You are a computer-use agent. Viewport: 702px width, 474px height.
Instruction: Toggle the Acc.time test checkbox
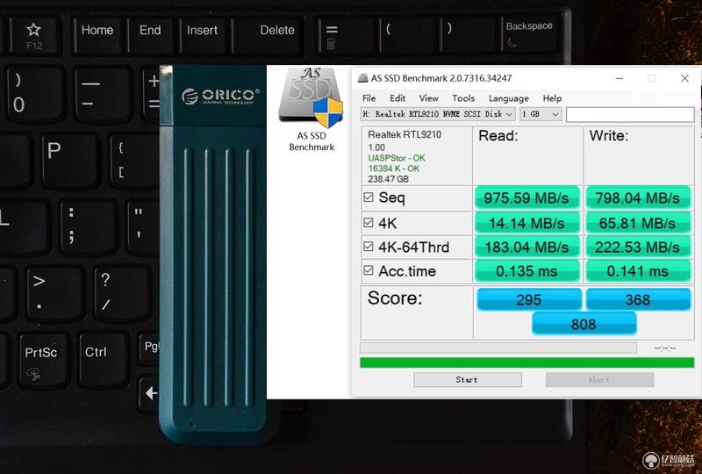(369, 270)
